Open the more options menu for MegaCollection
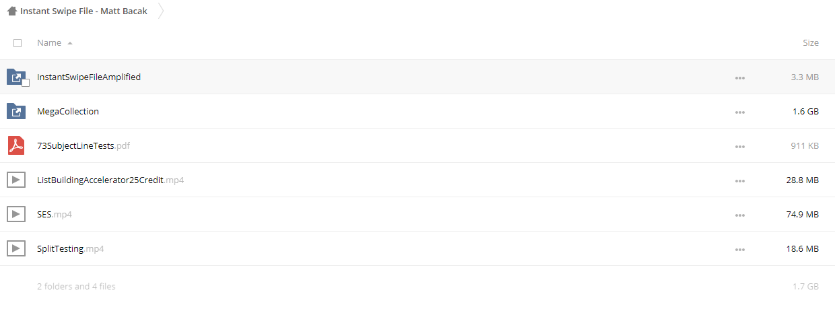Image resolution: width=835 pixels, height=313 pixels. (x=740, y=112)
